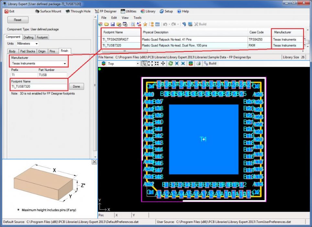Viewport: 312px width, 227px height.
Task: Click the printer icon in the viewer toolbar
Action: [198, 64]
